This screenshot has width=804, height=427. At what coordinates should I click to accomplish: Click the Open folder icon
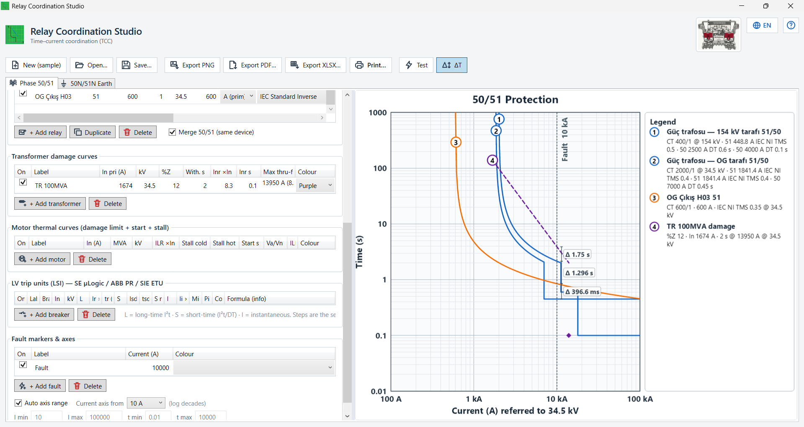(x=79, y=65)
